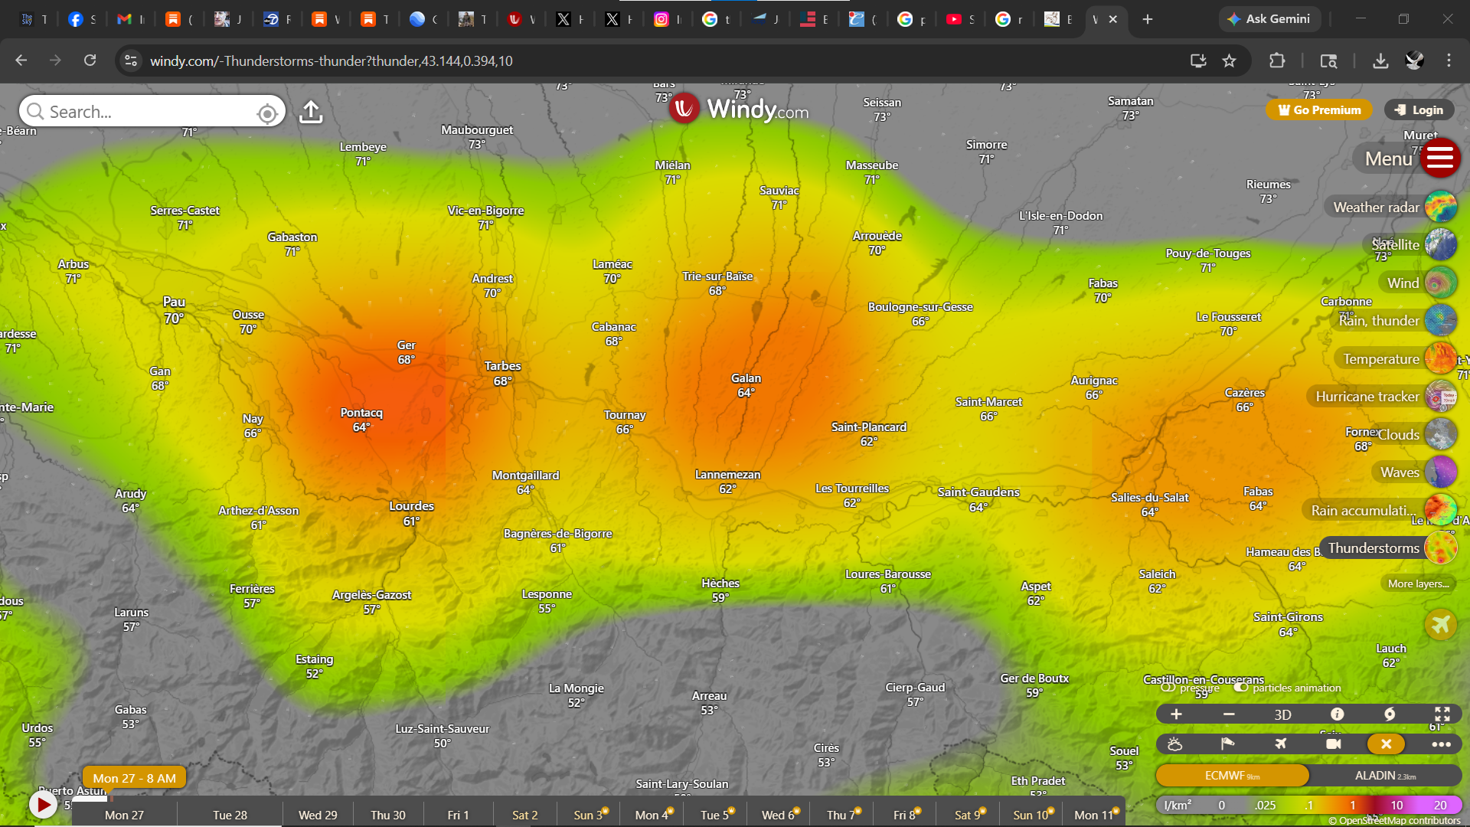
Task: Click the l/km² color legend scale
Action: (1308, 806)
